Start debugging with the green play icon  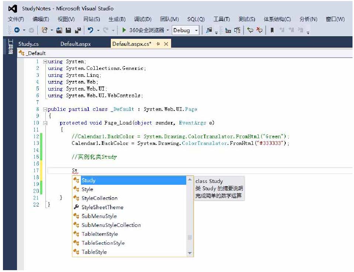pos(124,30)
